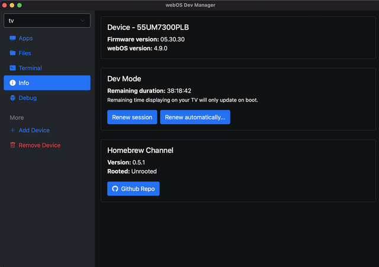The width and height of the screenshot is (379, 267).
Task: Open the Github Repo button text
Action: point(138,188)
